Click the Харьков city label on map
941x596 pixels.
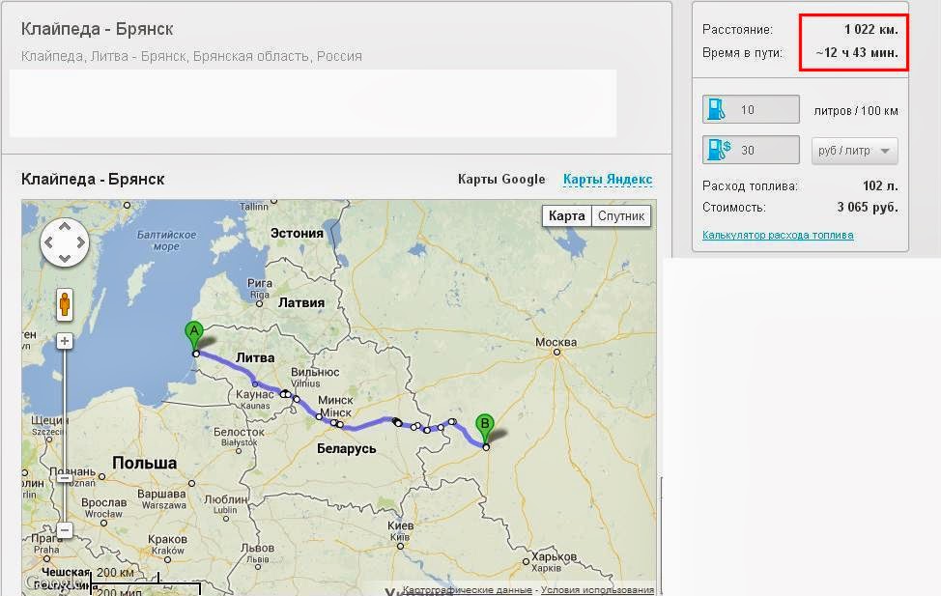[x=554, y=556]
